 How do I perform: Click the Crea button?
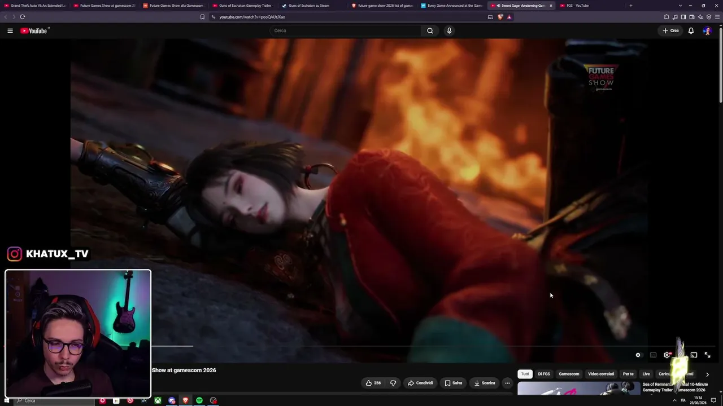pyautogui.click(x=671, y=30)
